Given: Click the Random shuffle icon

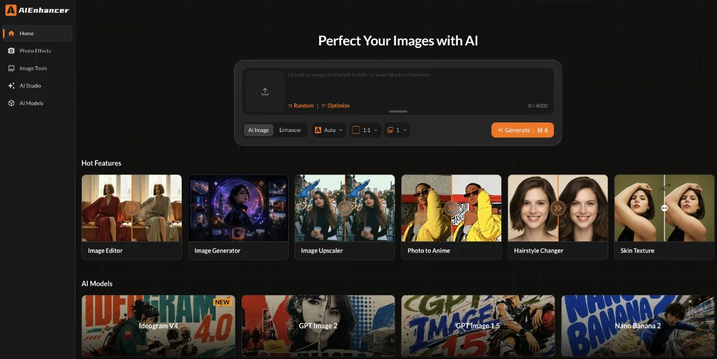Looking at the screenshot, I should (x=290, y=106).
